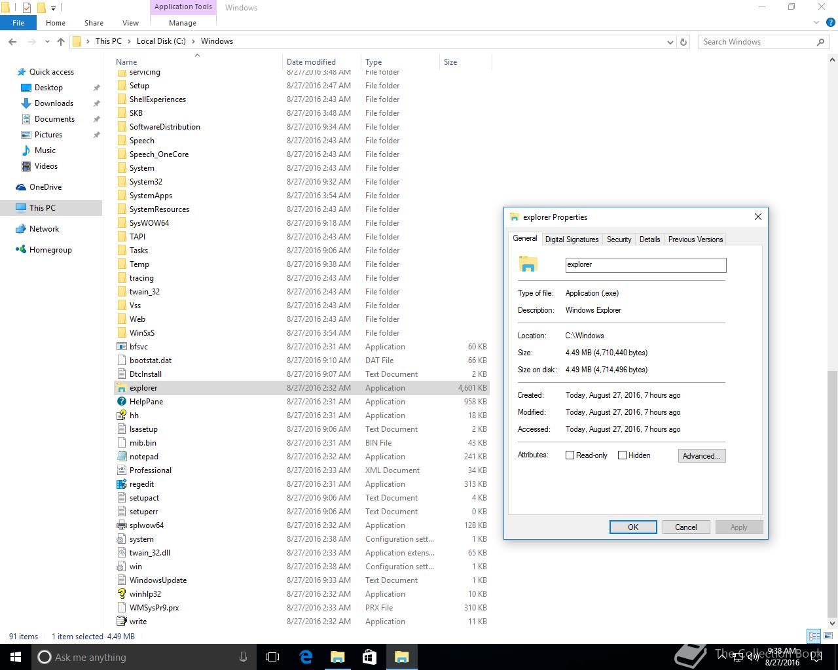This screenshot has height=670, width=838.
Task: Enable the Read-only attribute checkbox
Action: coord(570,455)
